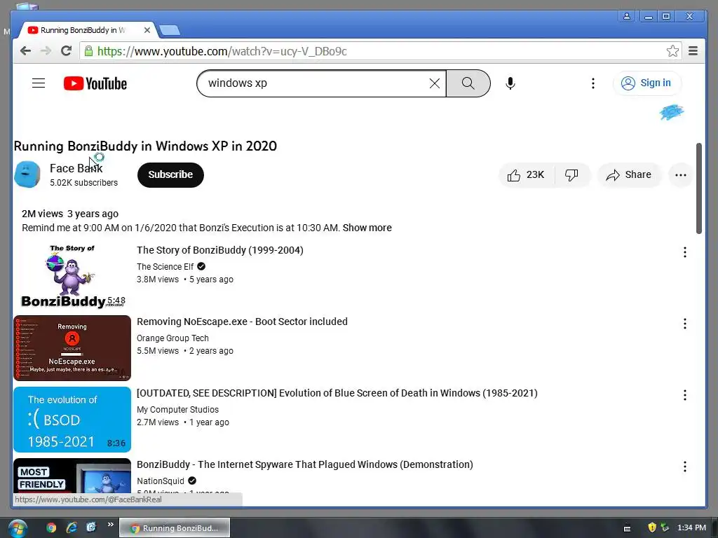The height and width of the screenshot is (538, 718).
Task: Open menu for BonziBuddy Internet Spyware video
Action: [x=684, y=467]
